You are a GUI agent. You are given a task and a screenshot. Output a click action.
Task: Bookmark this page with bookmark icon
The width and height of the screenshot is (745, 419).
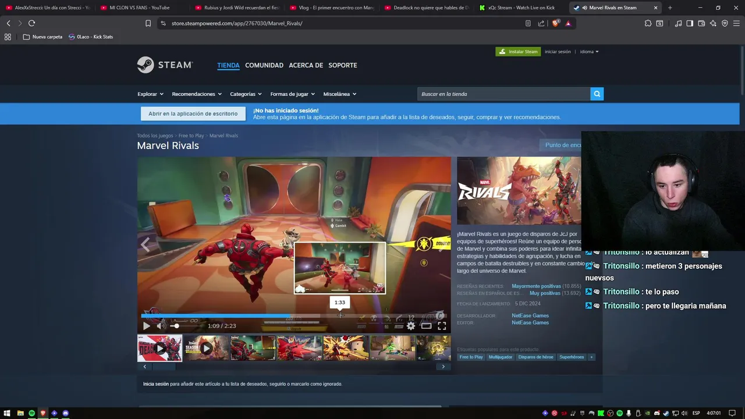coord(148,23)
